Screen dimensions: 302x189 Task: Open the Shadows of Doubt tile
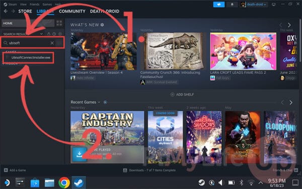coord(204,137)
